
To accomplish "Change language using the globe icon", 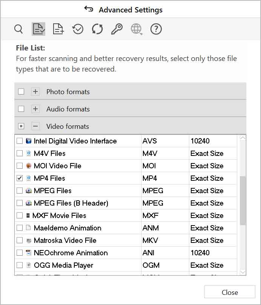I will click(x=136, y=29).
